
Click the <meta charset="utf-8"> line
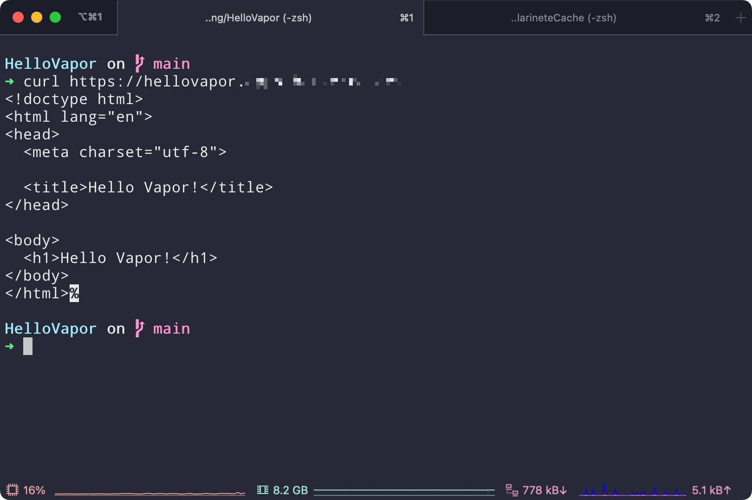125,152
